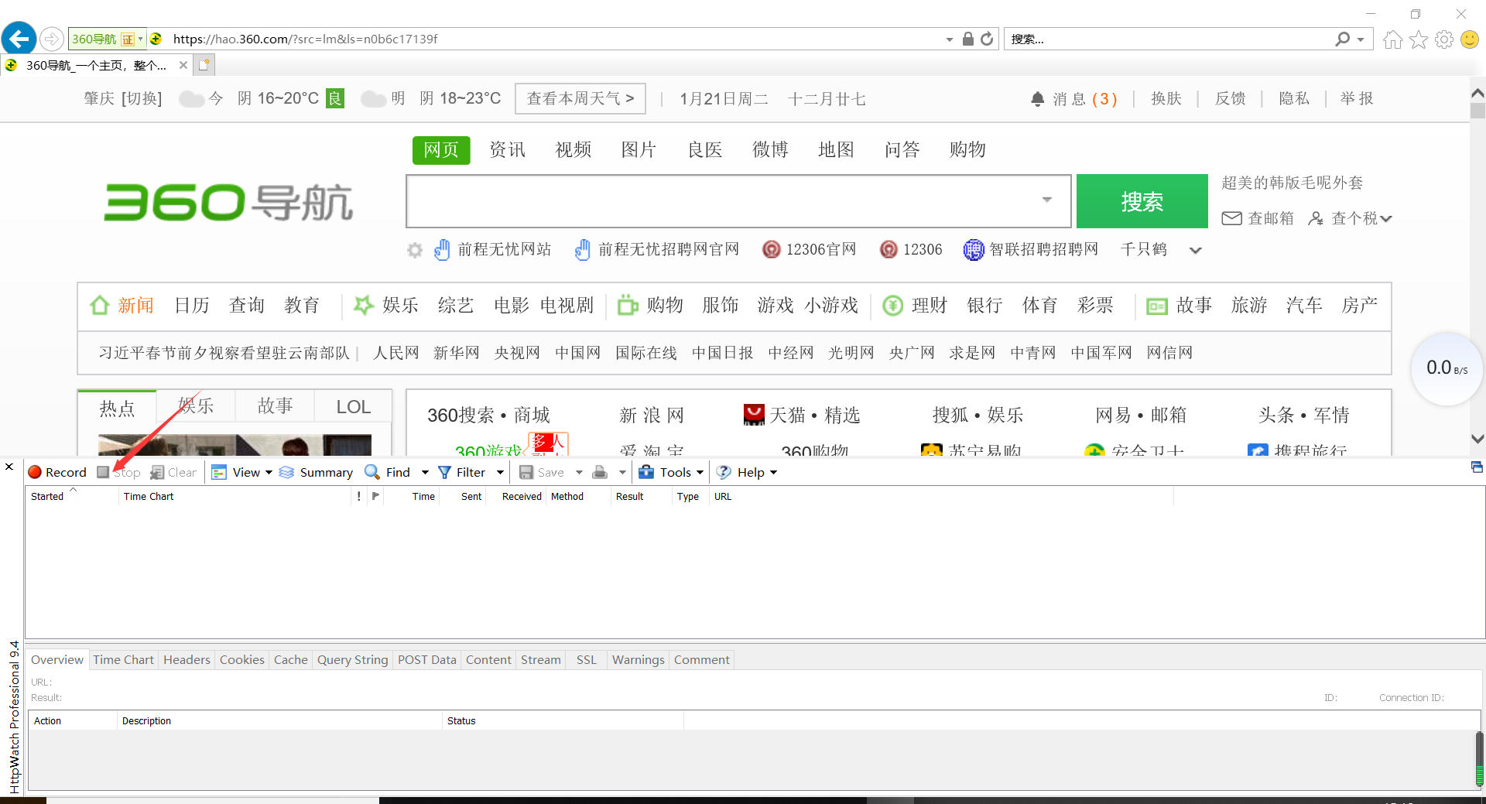Expand the HttpWatch Tools menu
Viewport: 1486px width, 804px height.
[x=670, y=472]
